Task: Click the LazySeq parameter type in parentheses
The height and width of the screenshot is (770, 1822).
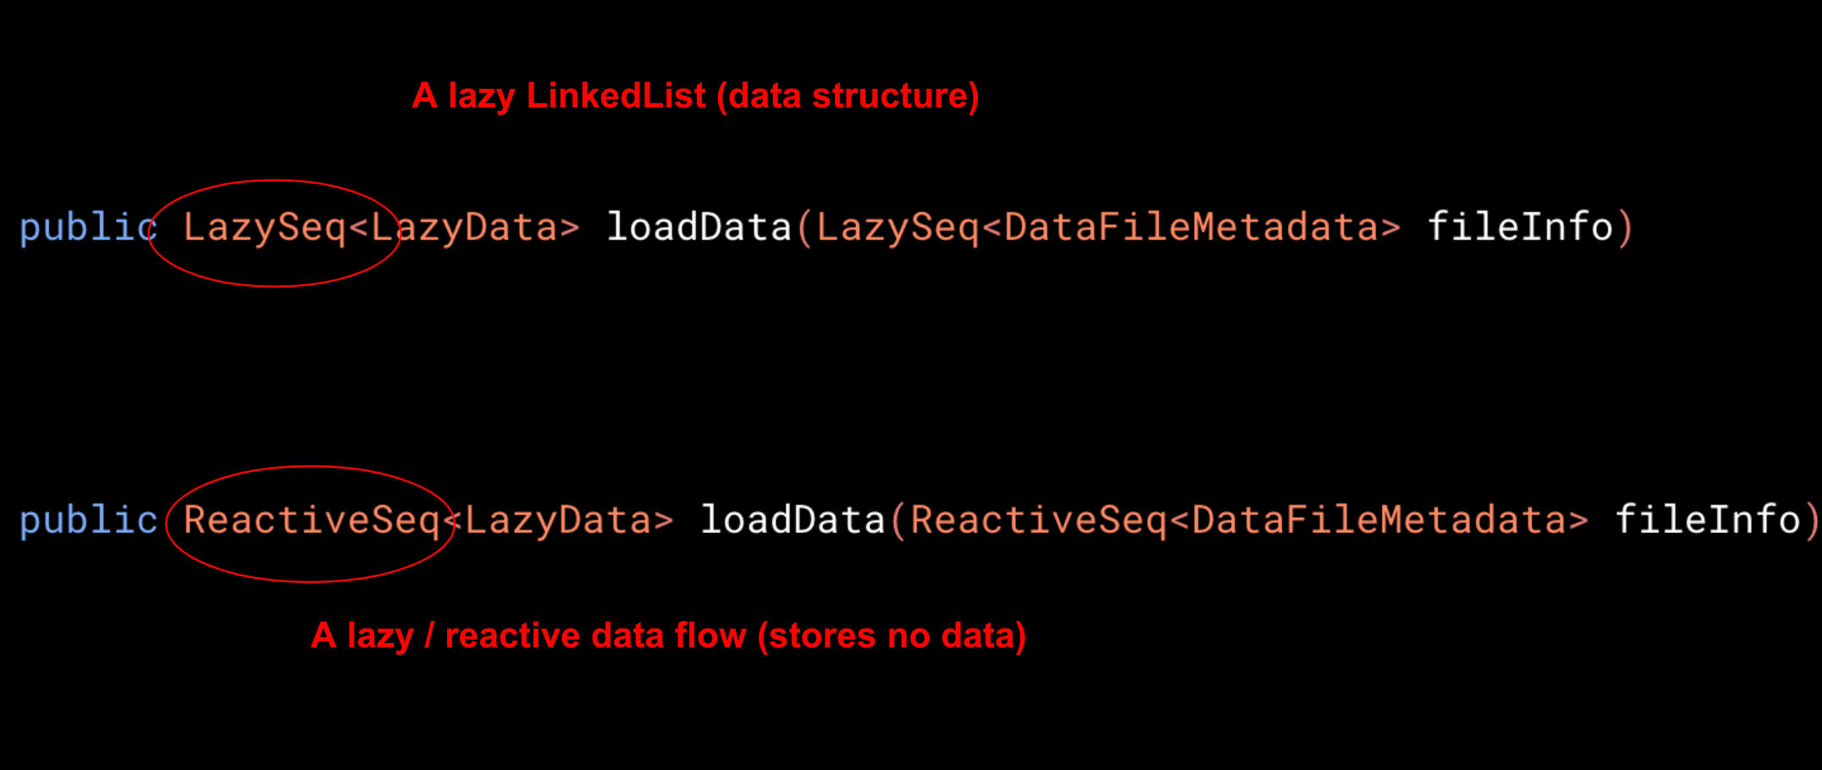Action: 897,228
